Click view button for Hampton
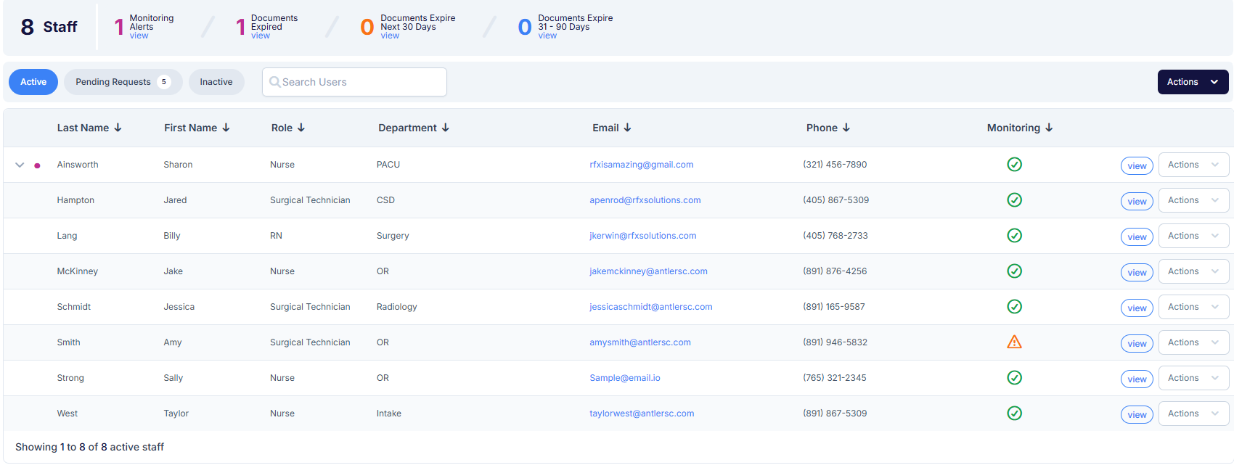The height and width of the screenshot is (473, 1234). click(x=1137, y=202)
